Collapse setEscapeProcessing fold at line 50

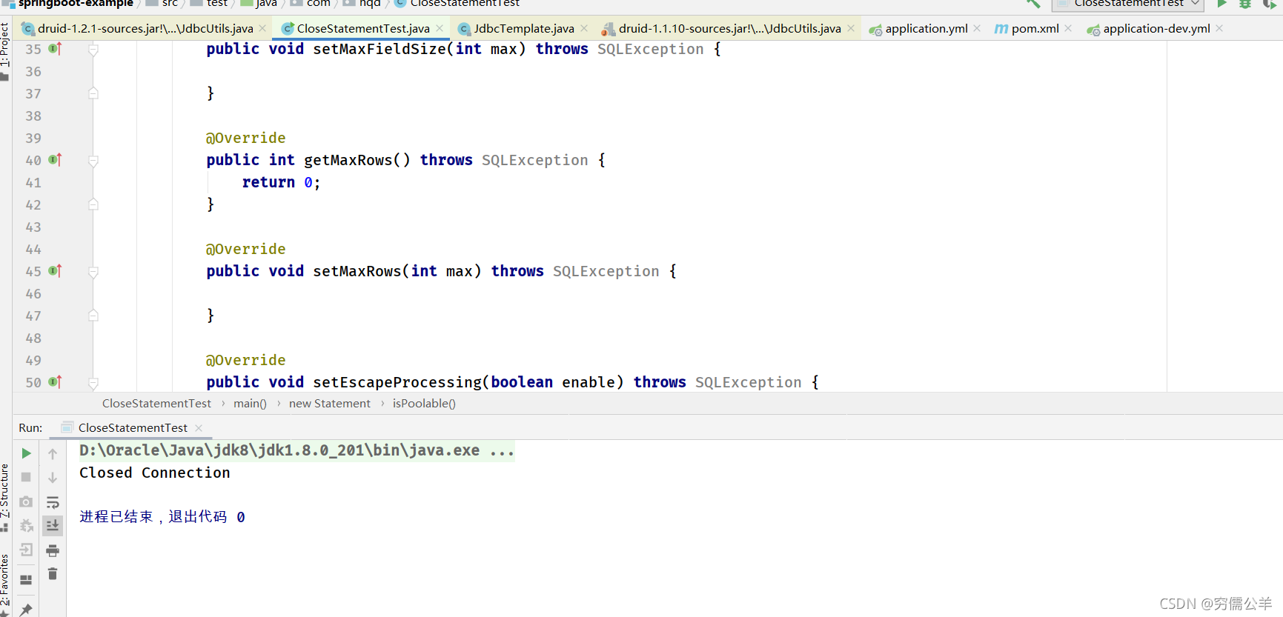pyautogui.click(x=93, y=383)
